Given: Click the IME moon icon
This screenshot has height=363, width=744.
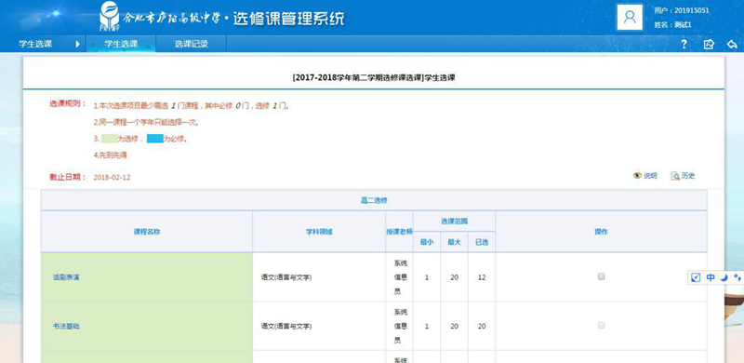Looking at the screenshot, I should coord(724,277).
